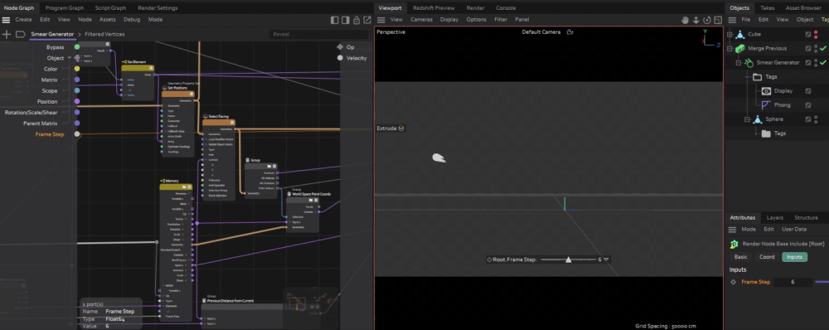The width and height of the screenshot is (829, 330).
Task: Toggle the Display tag checkbox
Action: pos(807,91)
